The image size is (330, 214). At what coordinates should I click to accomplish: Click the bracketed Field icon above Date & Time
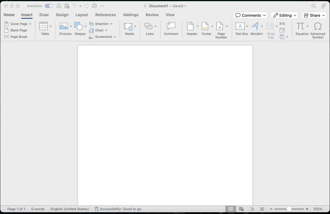click(282, 23)
